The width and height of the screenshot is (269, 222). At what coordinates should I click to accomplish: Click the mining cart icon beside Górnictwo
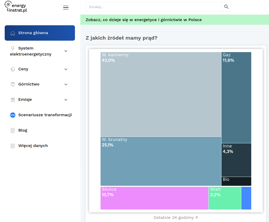coord(13,84)
